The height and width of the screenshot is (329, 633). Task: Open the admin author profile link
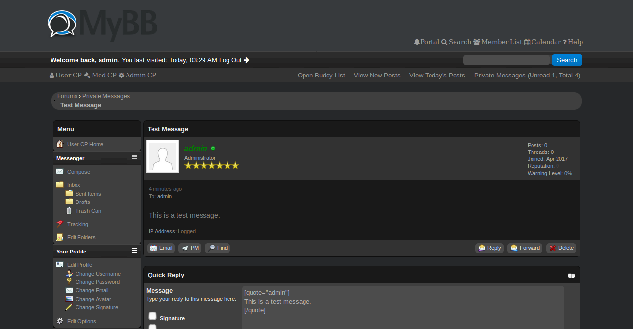pyautogui.click(x=195, y=148)
